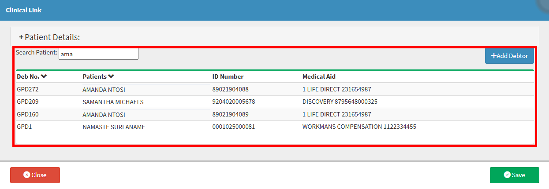Click the X icon on Close
The image size is (549, 189).
[26, 175]
